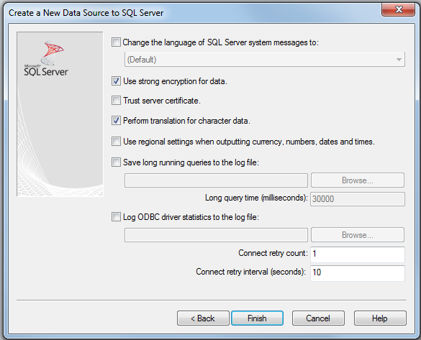The width and height of the screenshot is (421, 340).
Task: Open Help for this dialog
Action: click(x=380, y=318)
